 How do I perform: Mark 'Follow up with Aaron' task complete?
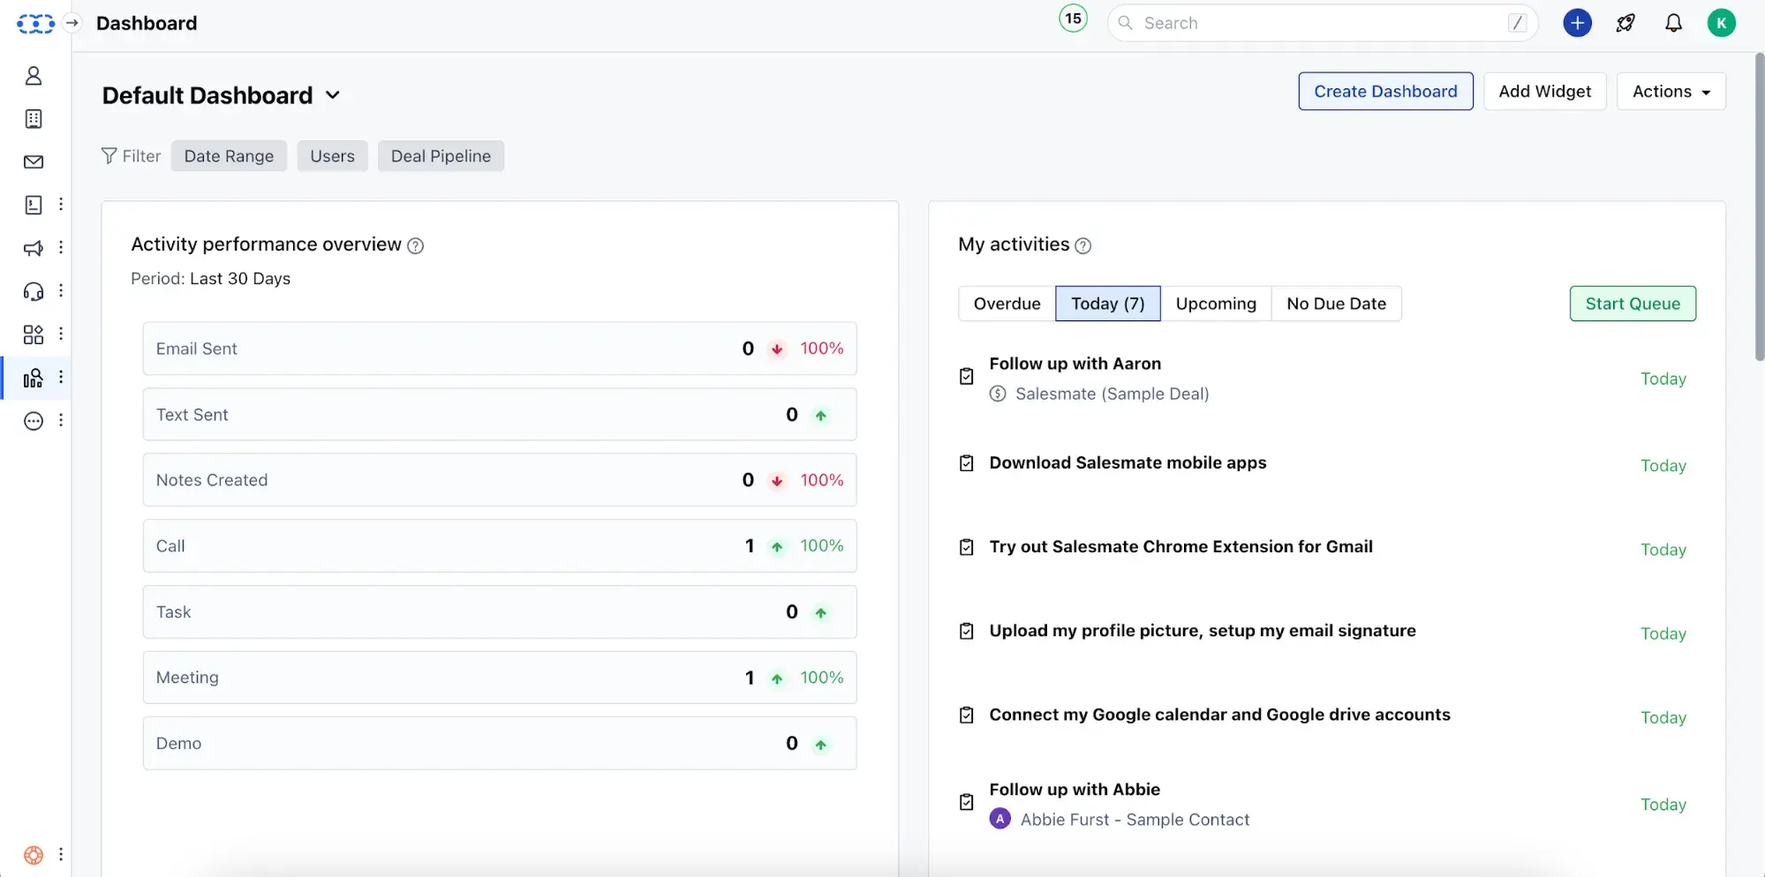(967, 377)
